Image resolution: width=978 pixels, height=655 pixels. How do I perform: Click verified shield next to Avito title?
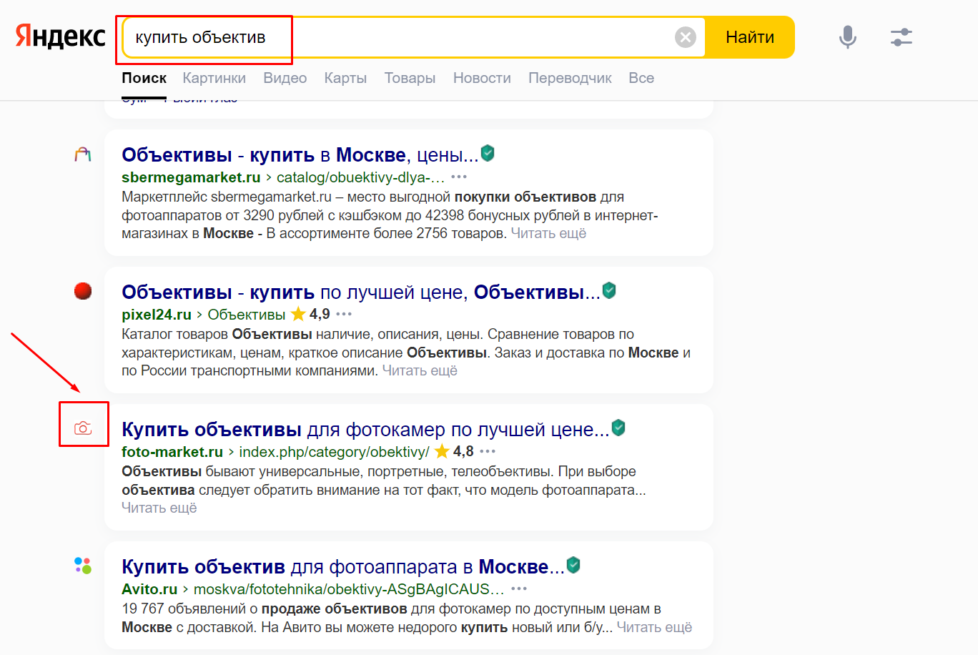[573, 565]
